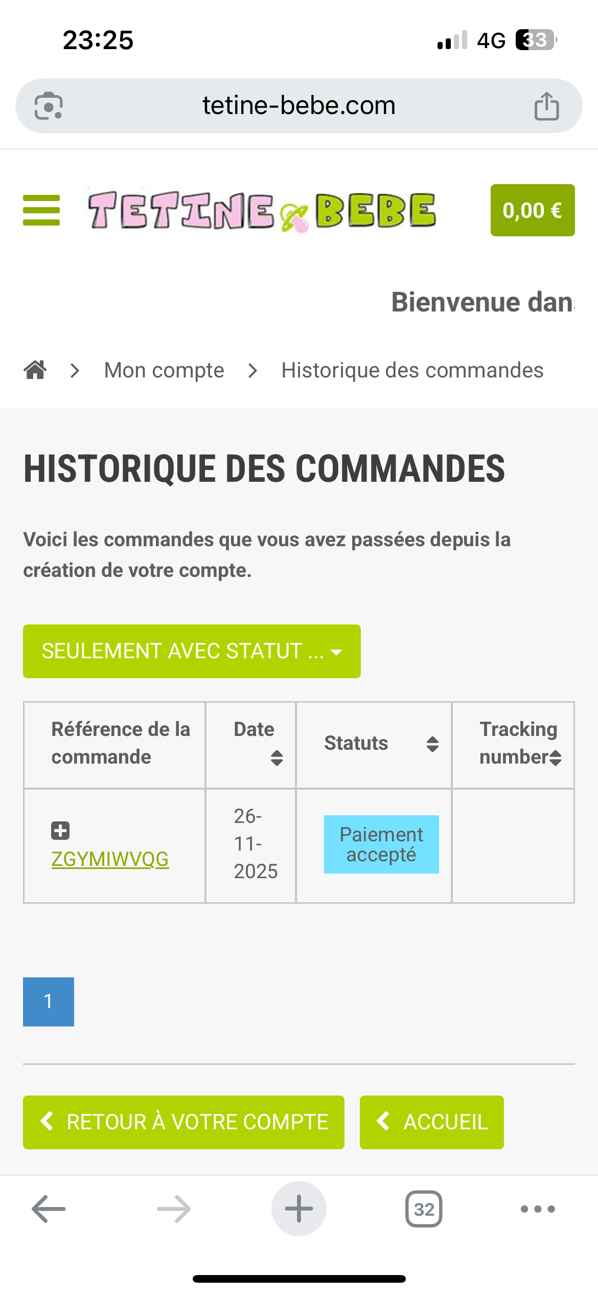Select 'Historique des commandes' breadcrumb item

412,370
